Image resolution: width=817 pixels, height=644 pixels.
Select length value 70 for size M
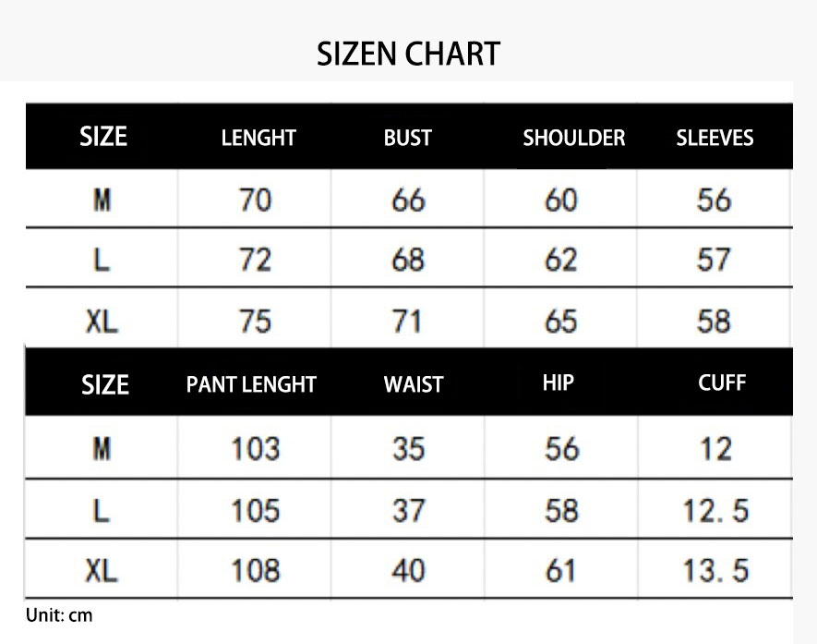tap(256, 200)
